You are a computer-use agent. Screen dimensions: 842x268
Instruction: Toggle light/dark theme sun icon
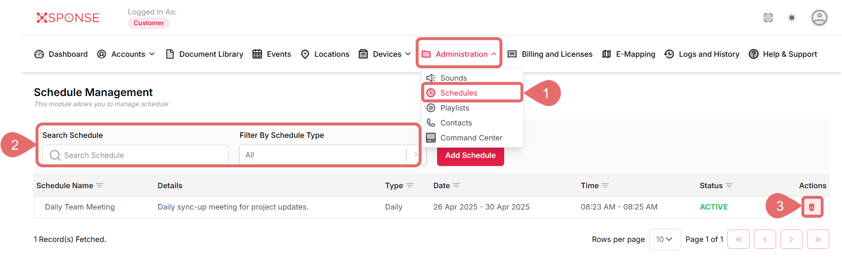792,18
